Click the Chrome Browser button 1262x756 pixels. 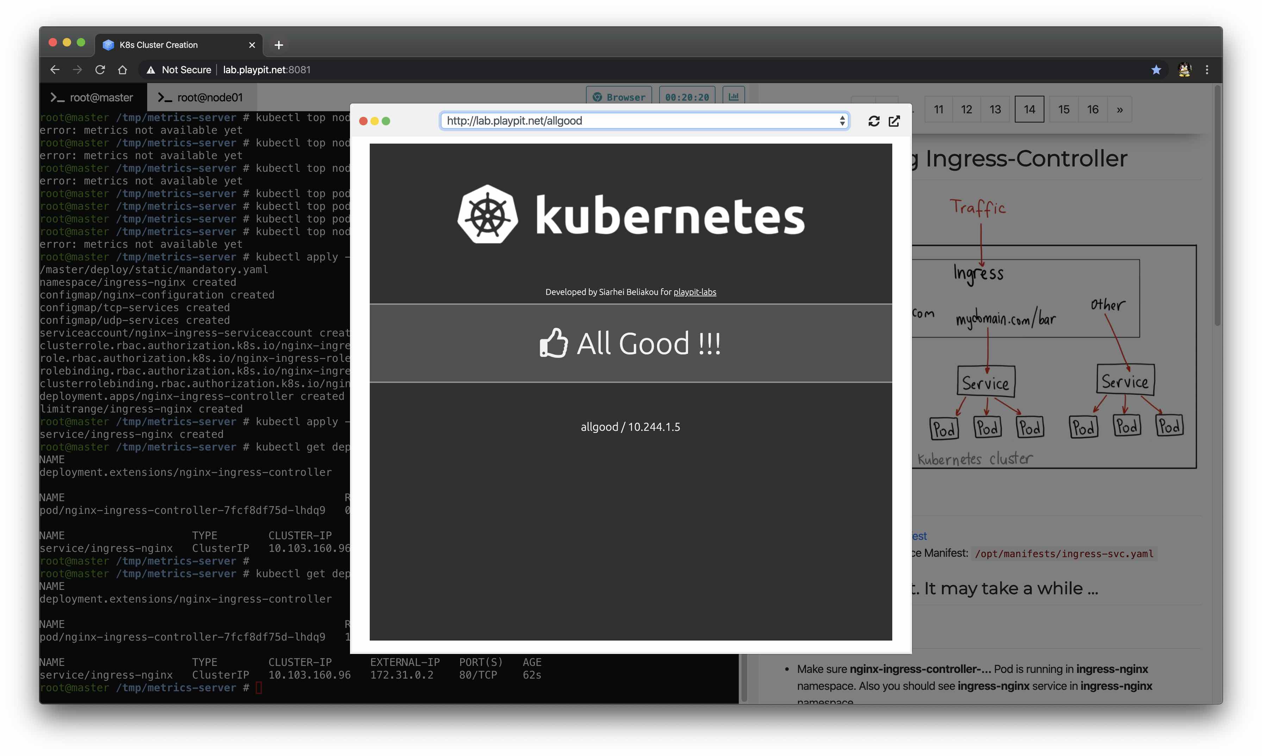click(x=619, y=97)
